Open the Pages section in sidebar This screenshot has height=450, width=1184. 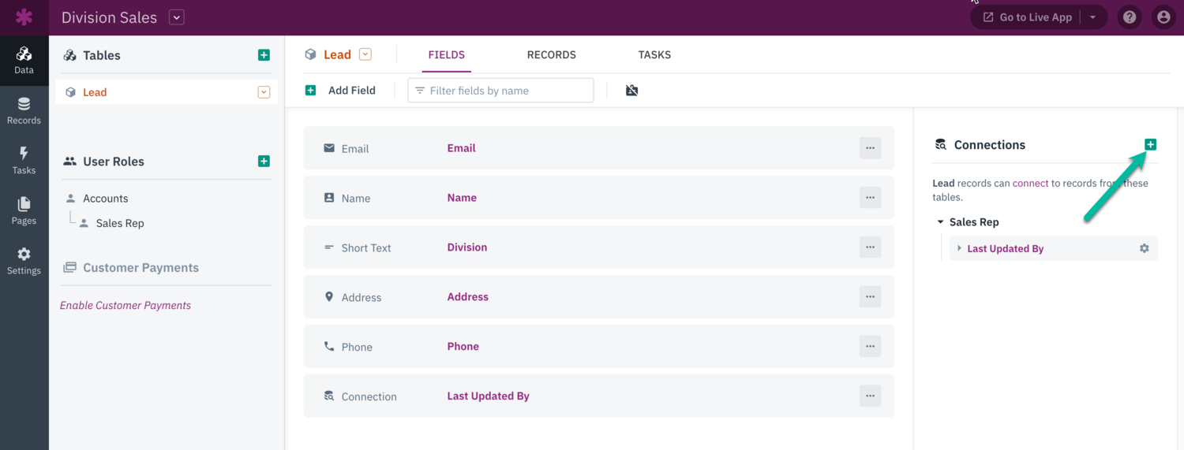click(x=24, y=211)
